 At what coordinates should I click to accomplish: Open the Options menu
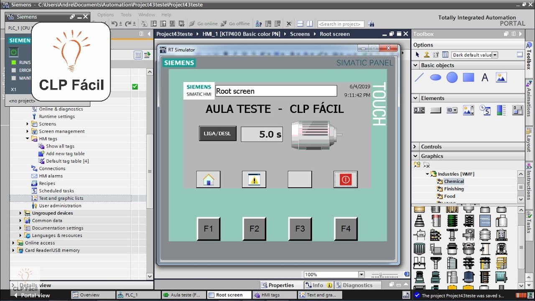pyautogui.click(x=105, y=15)
